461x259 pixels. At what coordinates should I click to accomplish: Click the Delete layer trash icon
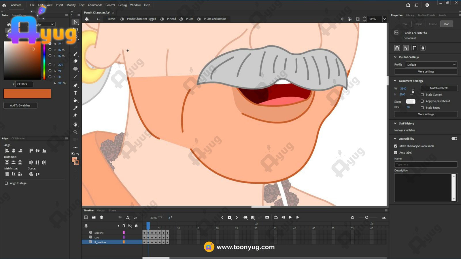pyautogui.click(x=101, y=217)
